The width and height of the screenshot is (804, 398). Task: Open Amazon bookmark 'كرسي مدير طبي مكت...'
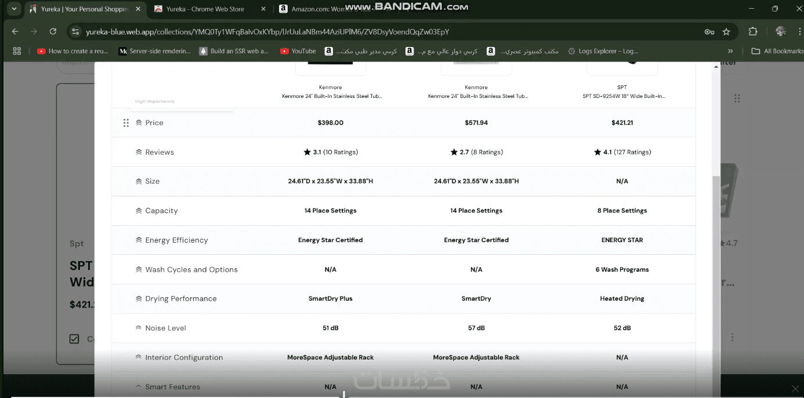361,51
